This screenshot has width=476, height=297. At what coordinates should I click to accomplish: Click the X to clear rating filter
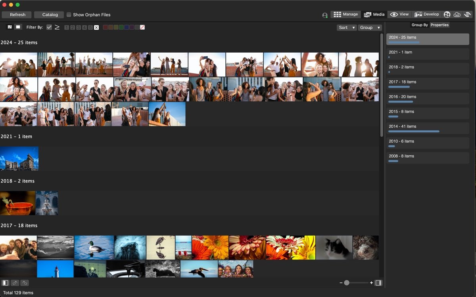coord(96,27)
